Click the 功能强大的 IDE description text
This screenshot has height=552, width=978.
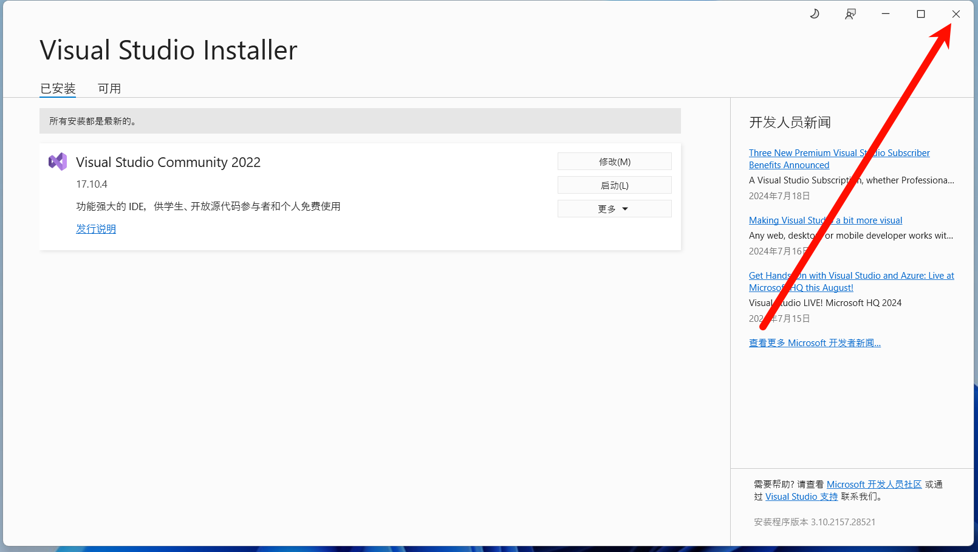(208, 206)
